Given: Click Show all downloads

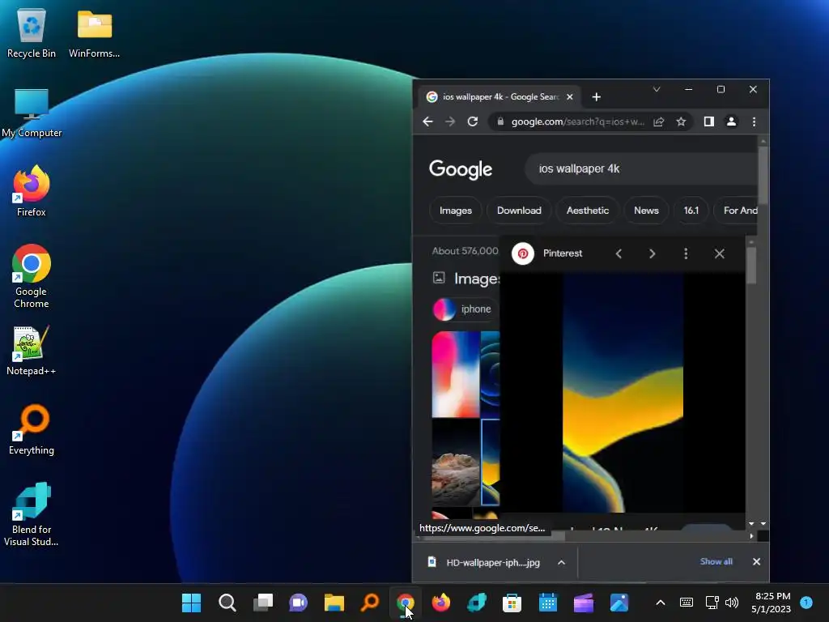Looking at the screenshot, I should pyautogui.click(x=716, y=562).
